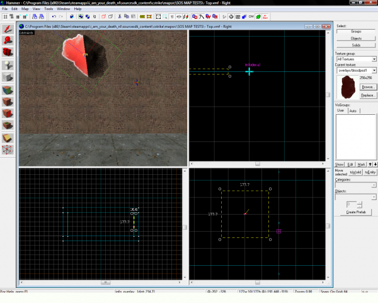Expand the Current texture dropdown
The image size is (378, 303).
point(374,71)
